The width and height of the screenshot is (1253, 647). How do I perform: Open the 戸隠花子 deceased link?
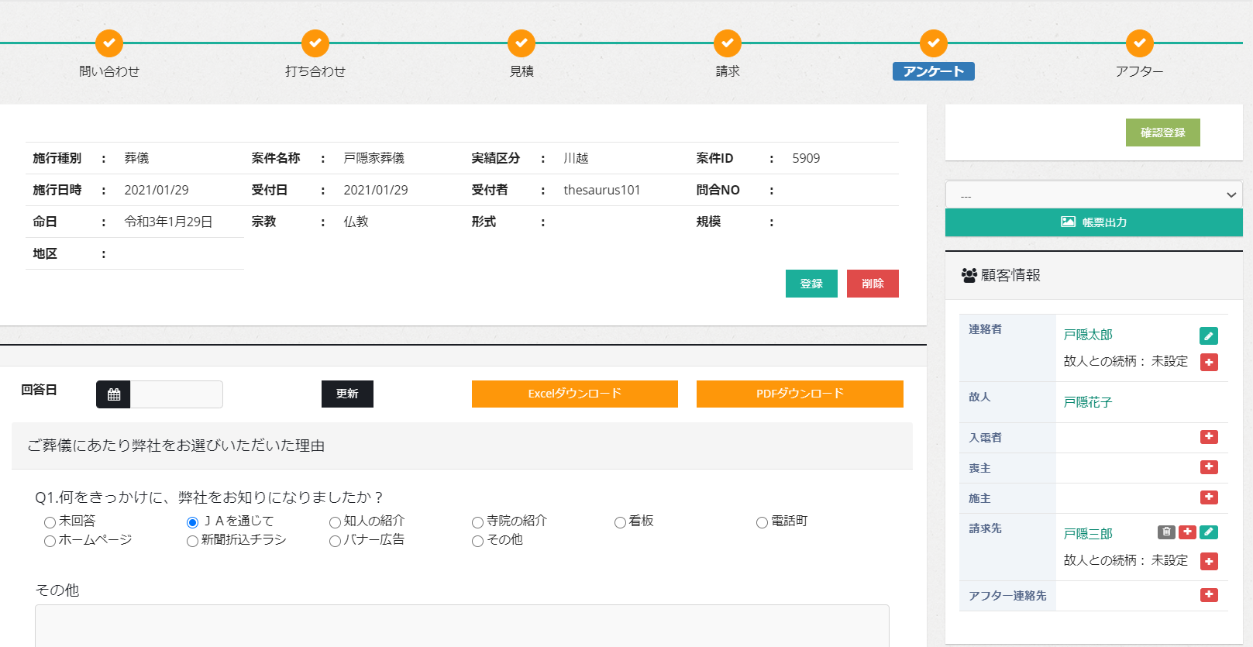(1087, 402)
